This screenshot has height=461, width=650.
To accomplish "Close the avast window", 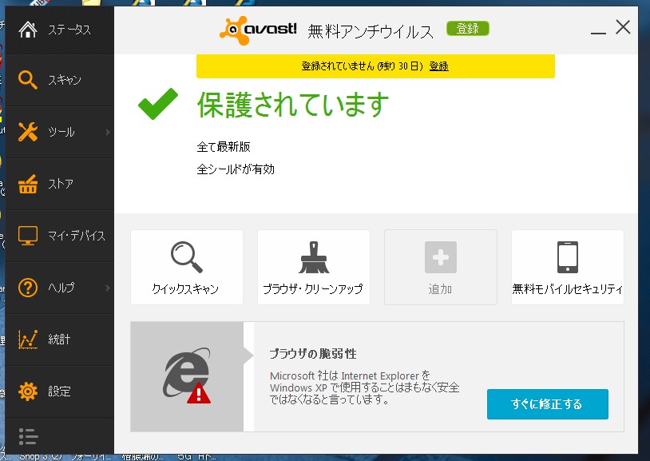I will click(623, 27).
